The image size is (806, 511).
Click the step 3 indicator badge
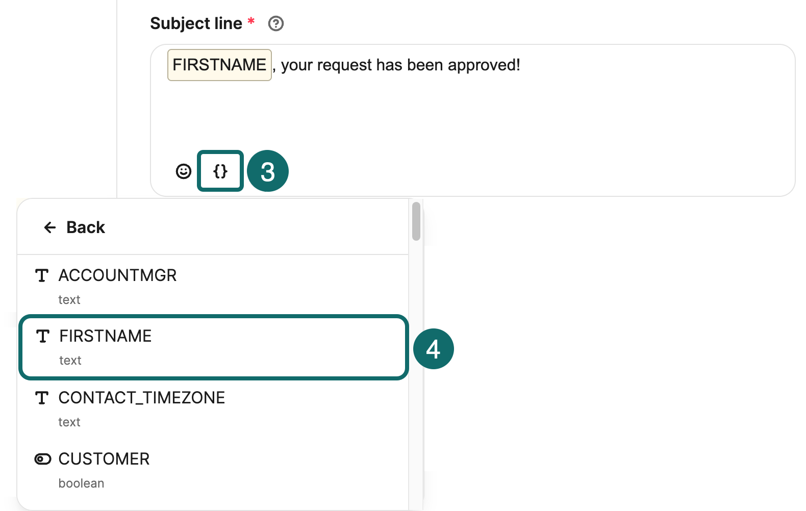click(x=267, y=171)
